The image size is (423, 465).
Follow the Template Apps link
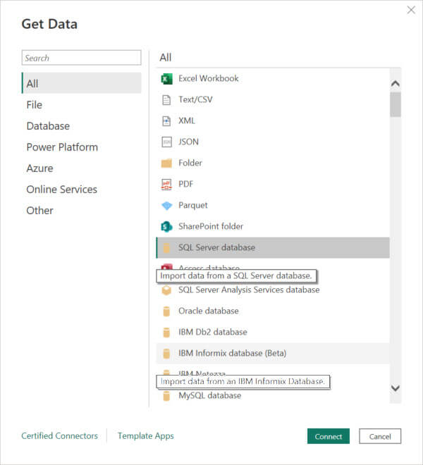coord(145,436)
